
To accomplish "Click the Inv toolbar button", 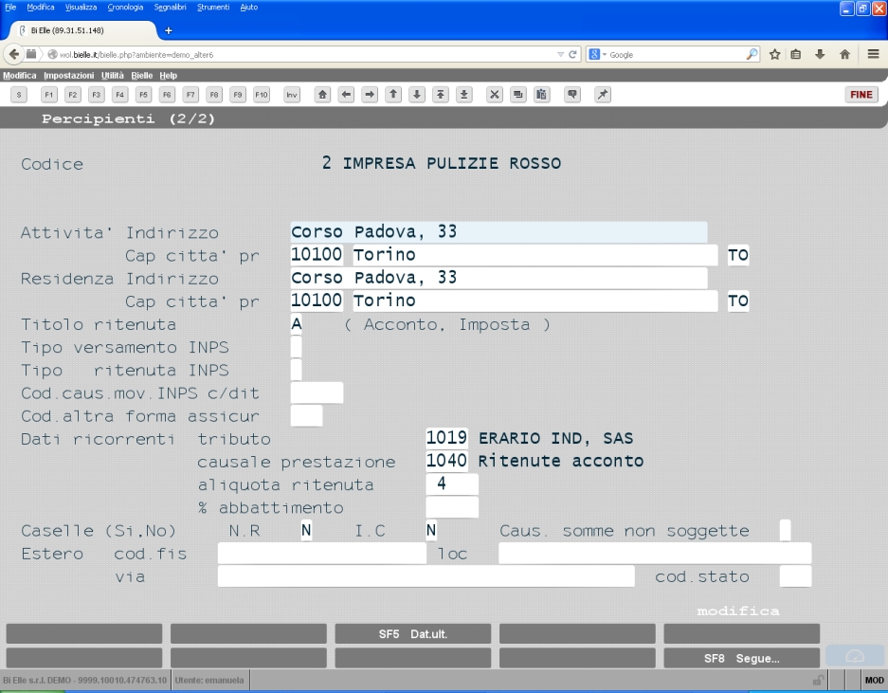I will (x=292, y=95).
